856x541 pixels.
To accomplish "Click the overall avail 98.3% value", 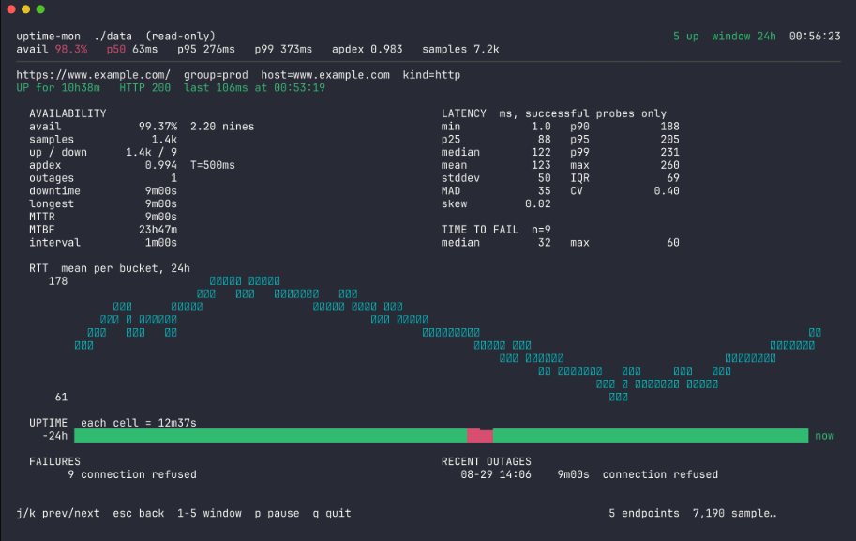I will pyautogui.click(x=71, y=49).
